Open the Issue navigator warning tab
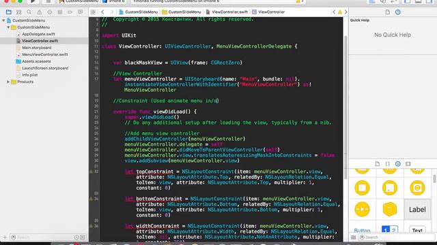 click(40, 12)
